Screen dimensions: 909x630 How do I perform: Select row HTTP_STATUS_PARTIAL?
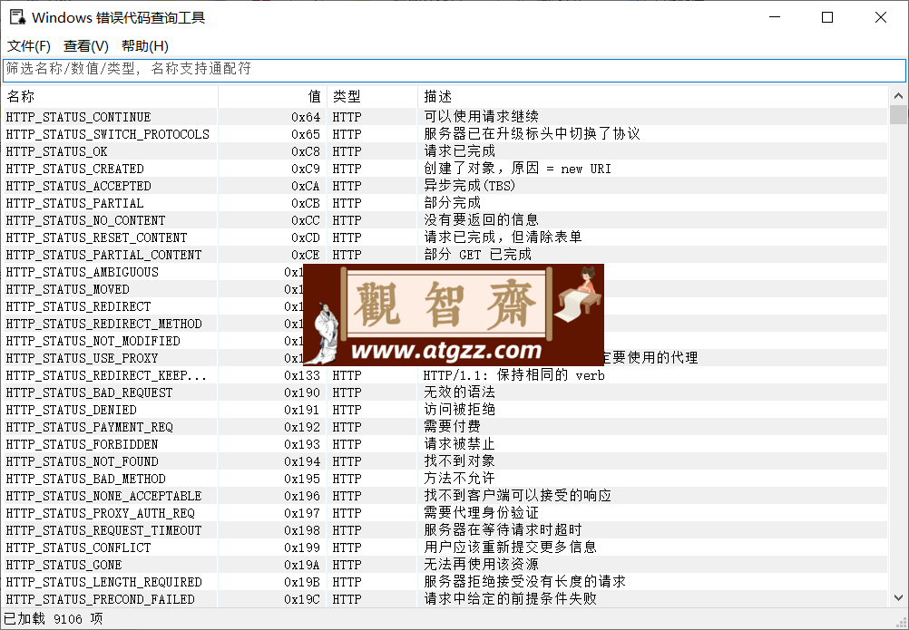point(445,203)
